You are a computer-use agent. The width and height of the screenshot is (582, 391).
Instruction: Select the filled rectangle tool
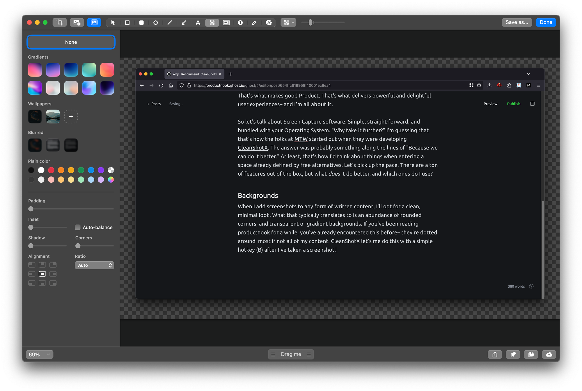tap(141, 22)
